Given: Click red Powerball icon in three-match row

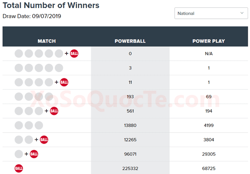Looking at the screenshot, I should click(x=54, y=111).
